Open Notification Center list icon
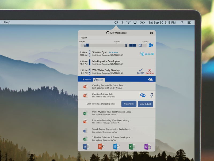The width and height of the screenshot is (214, 161). coord(189,23)
